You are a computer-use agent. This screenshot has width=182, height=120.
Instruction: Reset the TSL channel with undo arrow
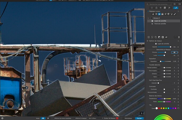(x=178, y=108)
